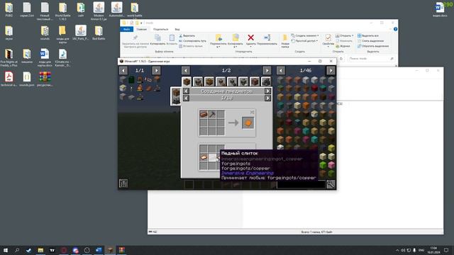Expand the Создать элемент dropdown
Viewport: 454px width, 255px height.
[305, 35]
